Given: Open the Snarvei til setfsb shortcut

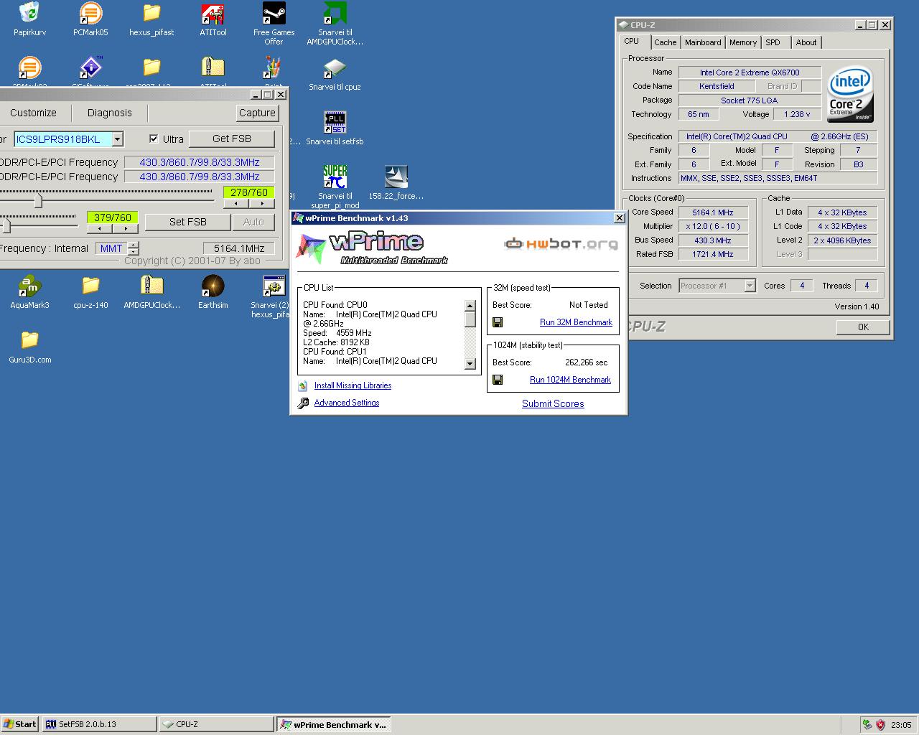Looking at the screenshot, I should tap(335, 123).
